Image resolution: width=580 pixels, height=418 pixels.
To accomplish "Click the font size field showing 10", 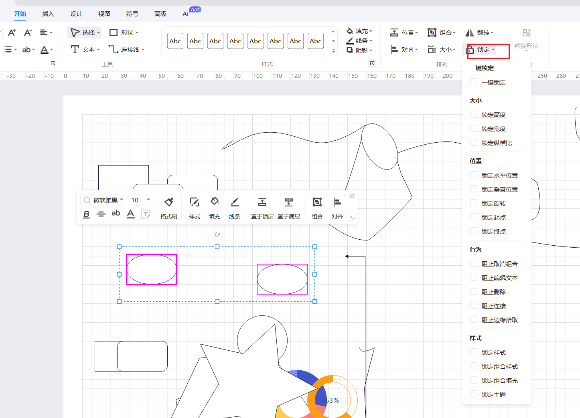I will 136,200.
